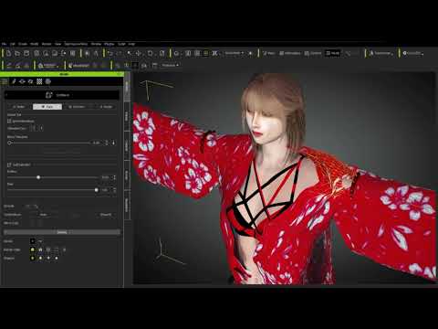Click the Edit Pose toolbar button
This screenshot has height=329, width=438.
pyautogui.click(x=269, y=53)
